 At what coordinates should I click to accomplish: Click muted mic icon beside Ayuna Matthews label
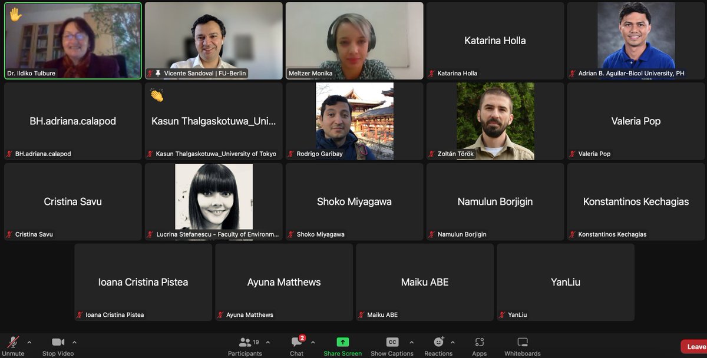point(220,315)
